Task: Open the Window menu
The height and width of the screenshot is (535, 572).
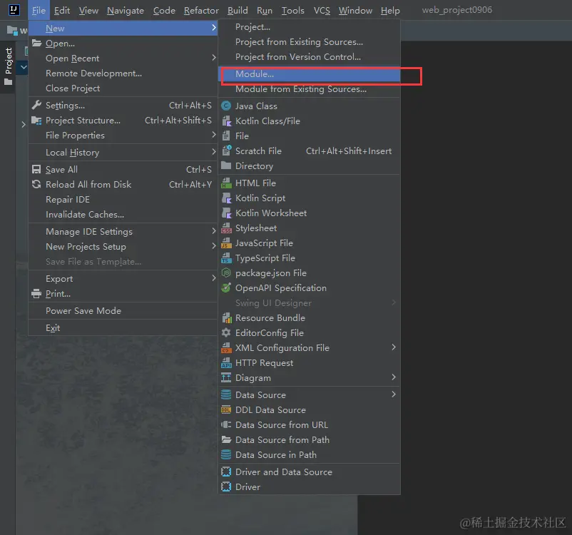Action: pyautogui.click(x=355, y=11)
